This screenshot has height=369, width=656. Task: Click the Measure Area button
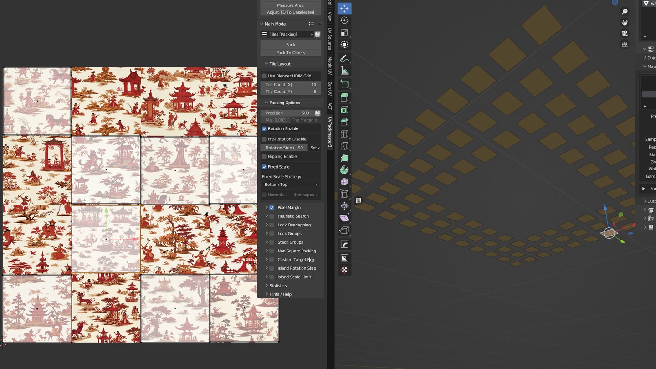(x=291, y=5)
